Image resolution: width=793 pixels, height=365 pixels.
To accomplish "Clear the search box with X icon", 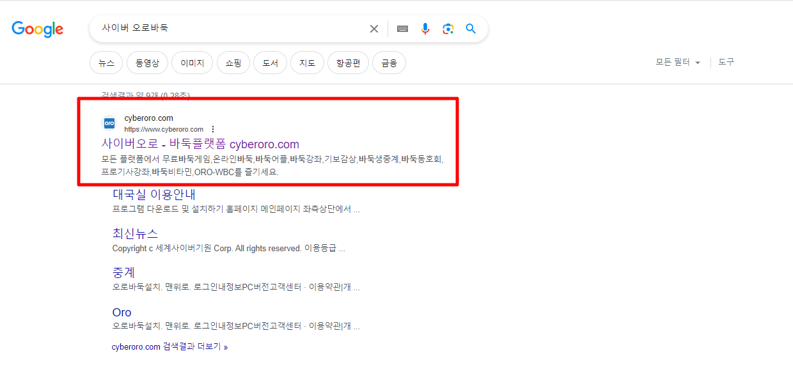I will click(374, 29).
